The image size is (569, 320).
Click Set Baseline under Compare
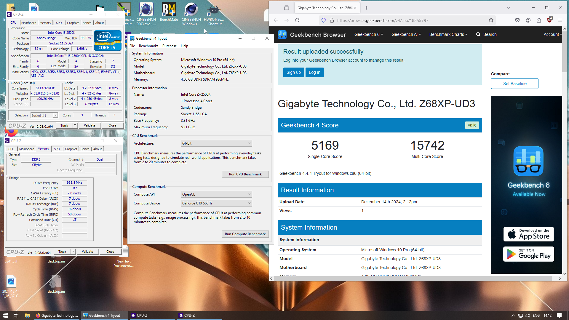pos(514,84)
